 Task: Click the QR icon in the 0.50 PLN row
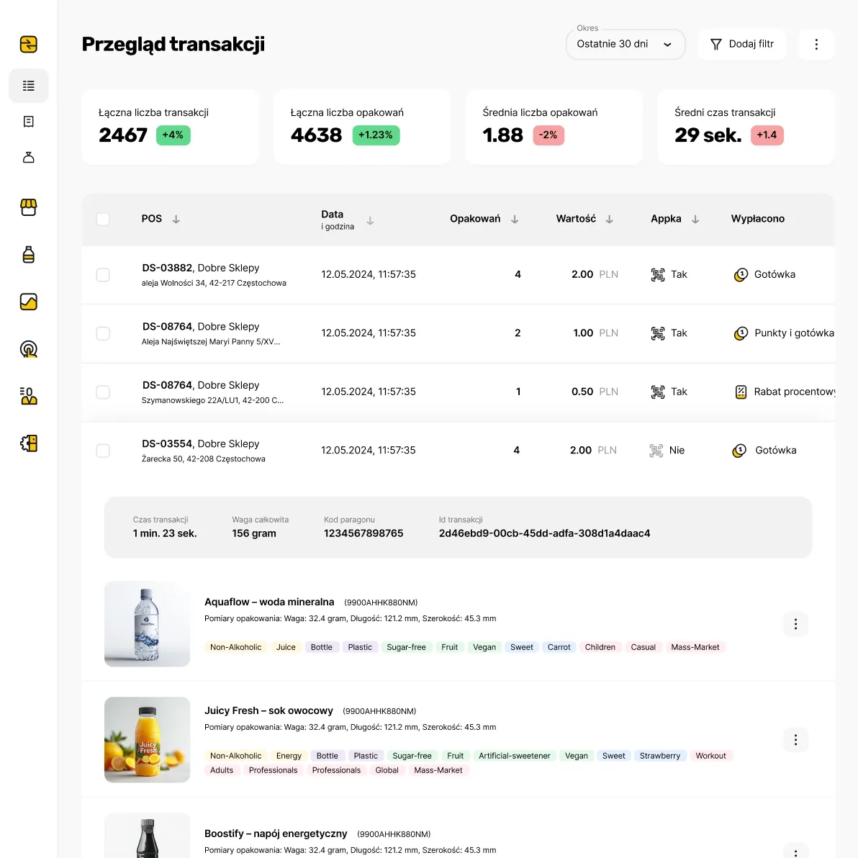[x=658, y=392]
